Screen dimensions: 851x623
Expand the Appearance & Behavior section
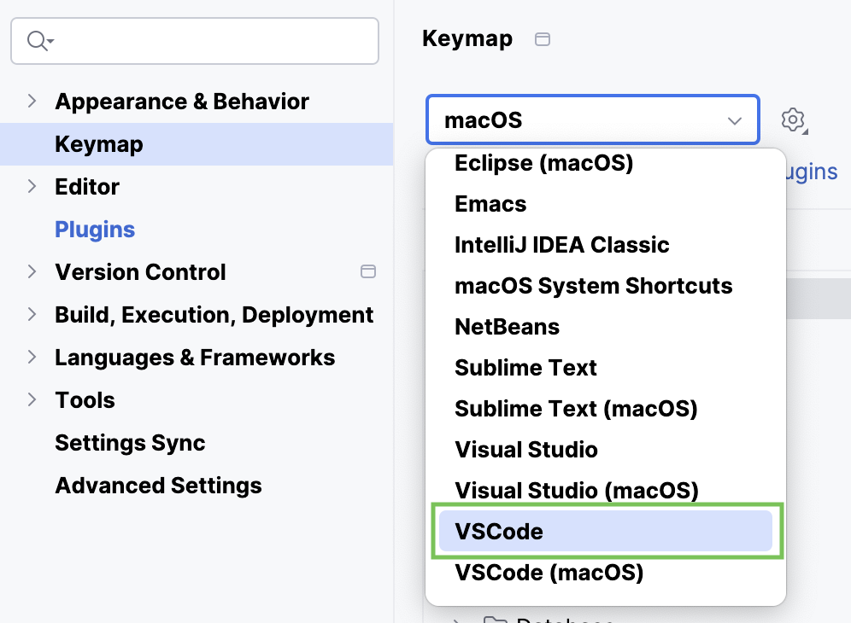[x=31, y=101]
